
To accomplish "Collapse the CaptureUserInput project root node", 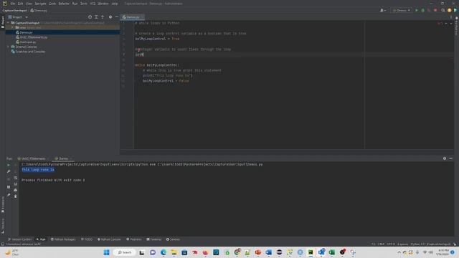I will tap(9, 22).
